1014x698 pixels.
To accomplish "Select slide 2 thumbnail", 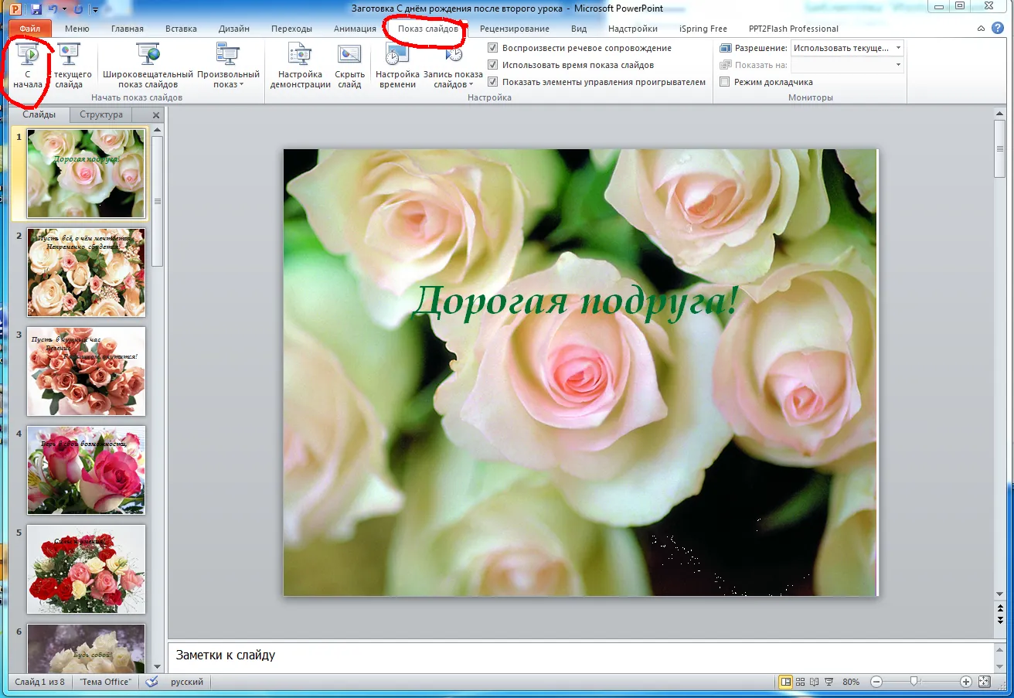I will pyautogui.click(x=86, y=272).
